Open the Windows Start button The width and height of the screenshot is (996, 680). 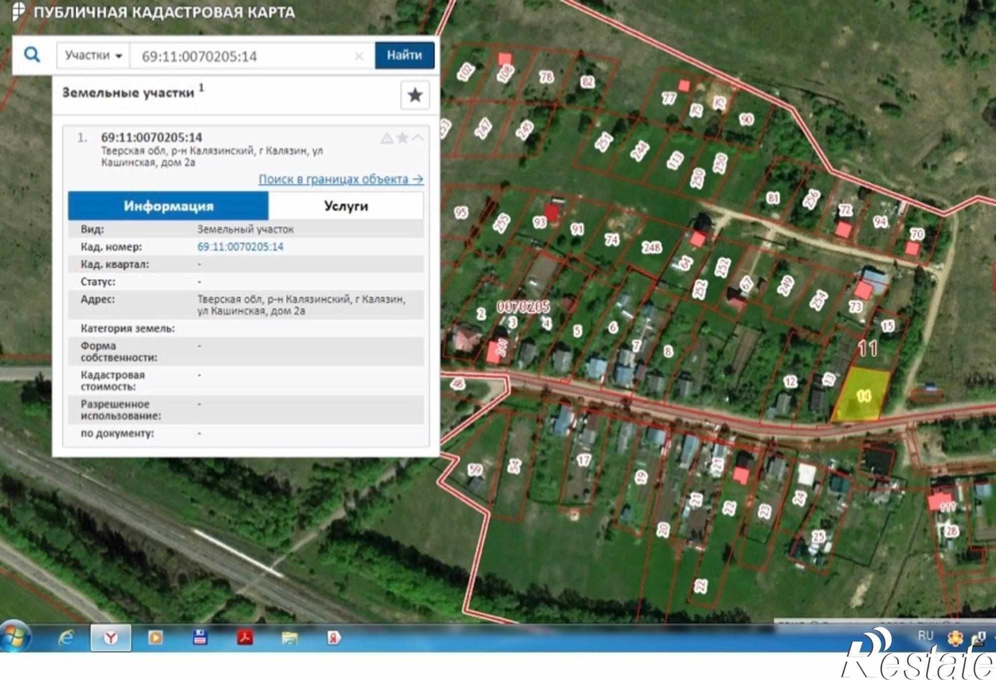click(15, 637)
